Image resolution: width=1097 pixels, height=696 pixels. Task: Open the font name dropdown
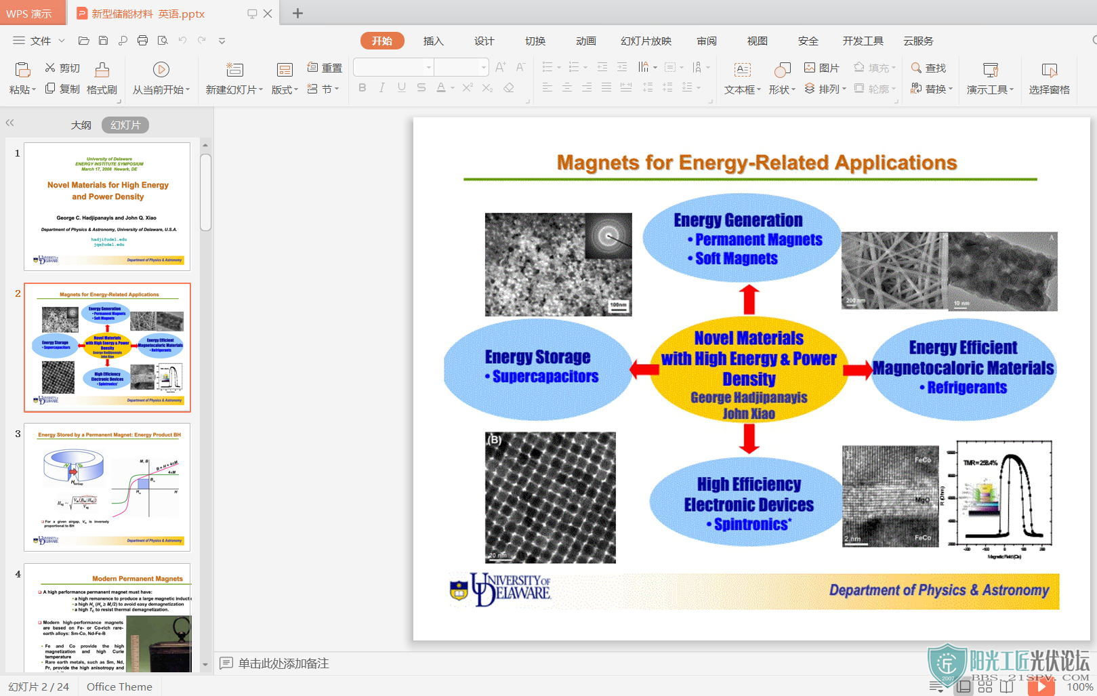428,67
